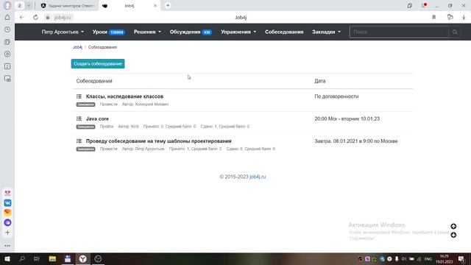Open VK icon in browser sidebar
Screen dimensions: 471x265
pos(7,203)
